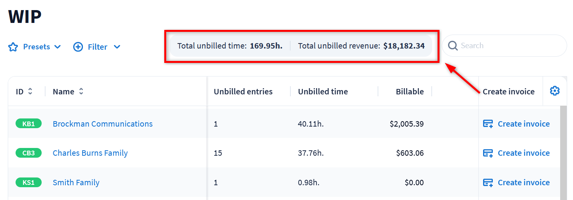
Task: Click Create invoice text for Smith Family
Action: [x=524, y=183]
